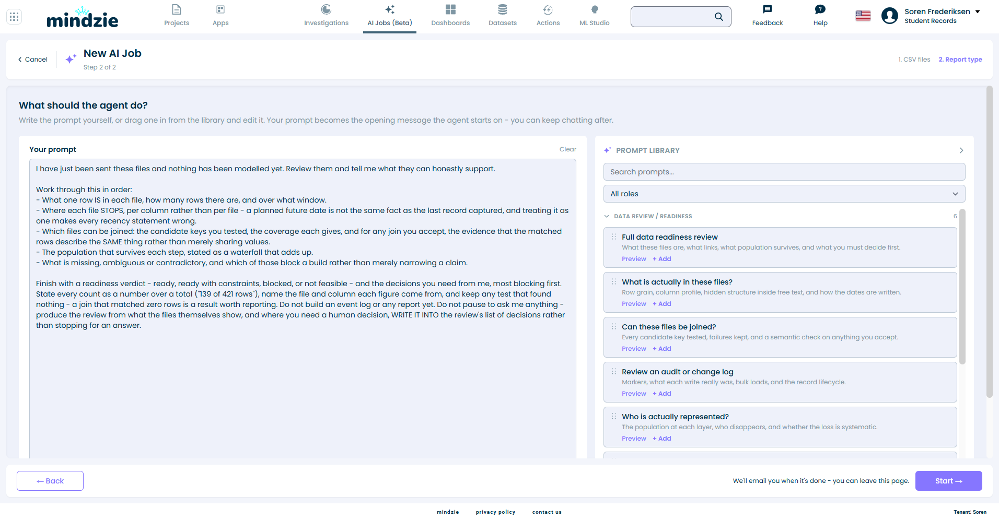This screenshot has width=999, height=520.
Task: Click the prompt library list scrollbar
Action: (x=962, y=287)
